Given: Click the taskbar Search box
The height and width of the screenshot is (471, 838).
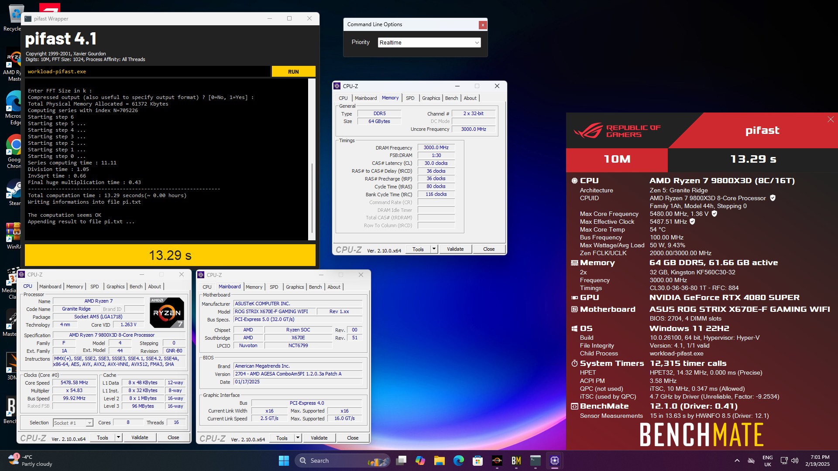Looking at the screenshot, I should pos(343,461).
